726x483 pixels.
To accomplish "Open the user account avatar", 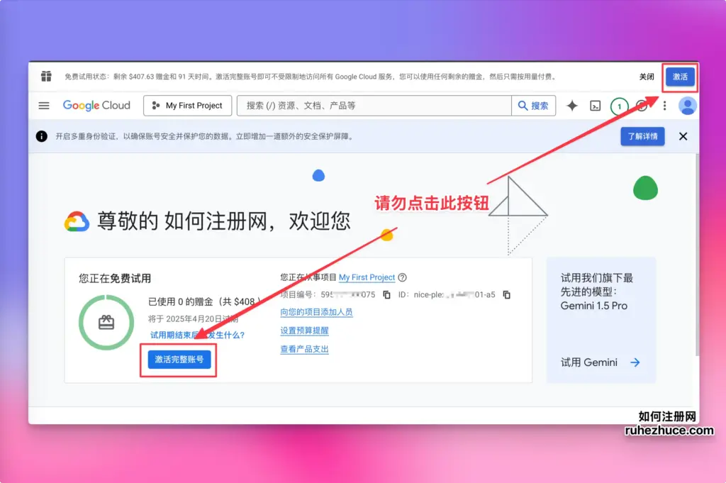I will 688,106.
